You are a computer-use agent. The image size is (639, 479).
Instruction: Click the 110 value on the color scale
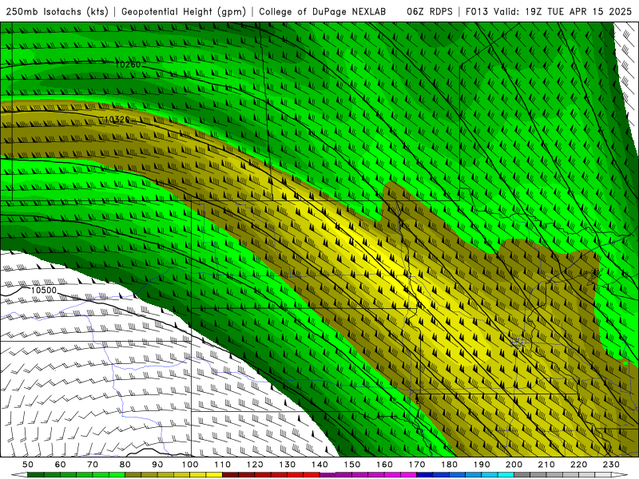click(223, 465)
